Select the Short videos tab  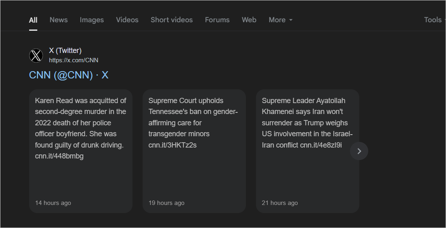[x=171, y=20]
